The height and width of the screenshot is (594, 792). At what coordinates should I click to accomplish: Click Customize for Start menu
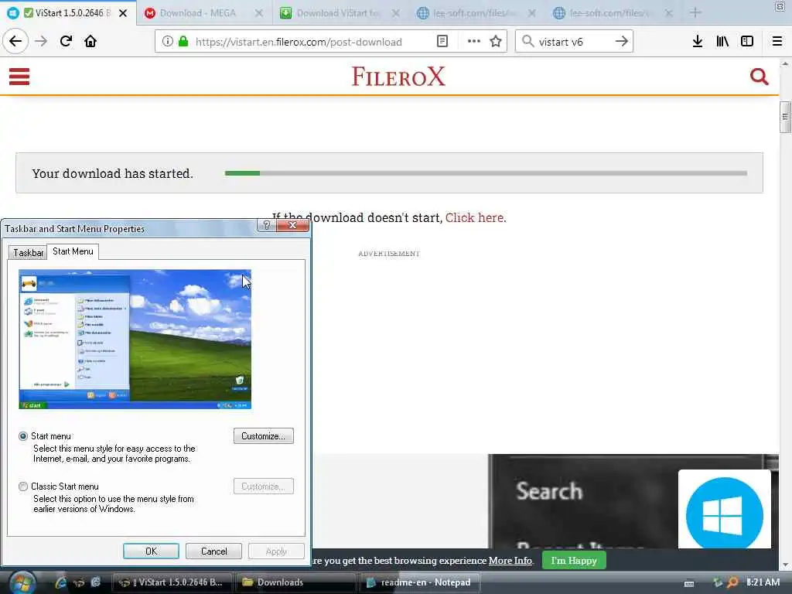pos(264,436)
